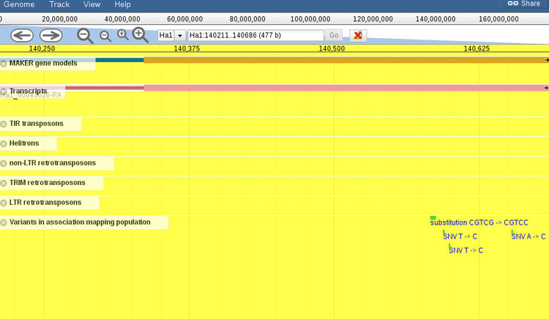549x319 pixels.
Task: Click the orange MAKER gene model exon
Action: [346, 60]
